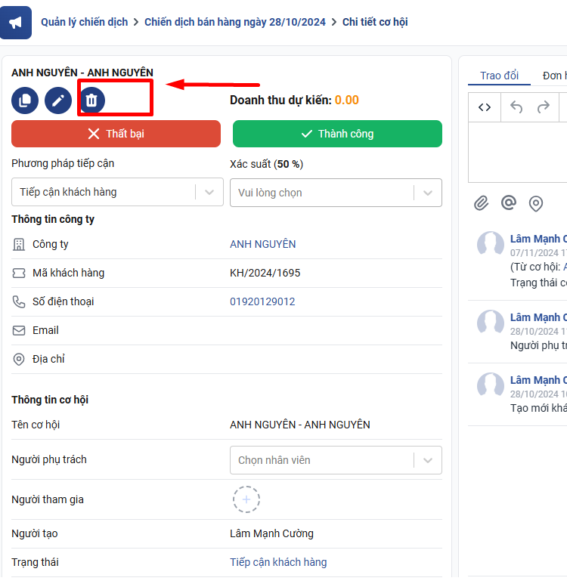Go to Quản lý chiến dịch breadcrumb
This screenshot has width=567, height=581.
84,22
